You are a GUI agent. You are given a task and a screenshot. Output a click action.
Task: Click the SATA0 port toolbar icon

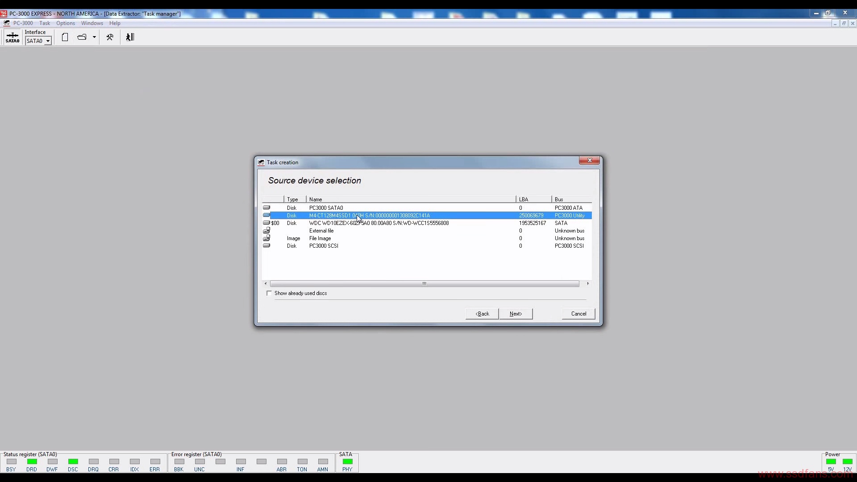[12, 37]
